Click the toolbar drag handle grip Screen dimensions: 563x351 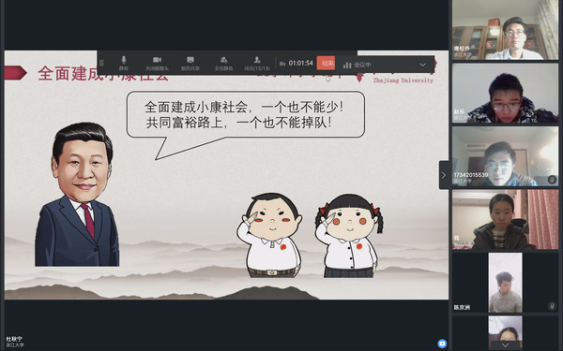pyautogui.click(x=101, y=63)
